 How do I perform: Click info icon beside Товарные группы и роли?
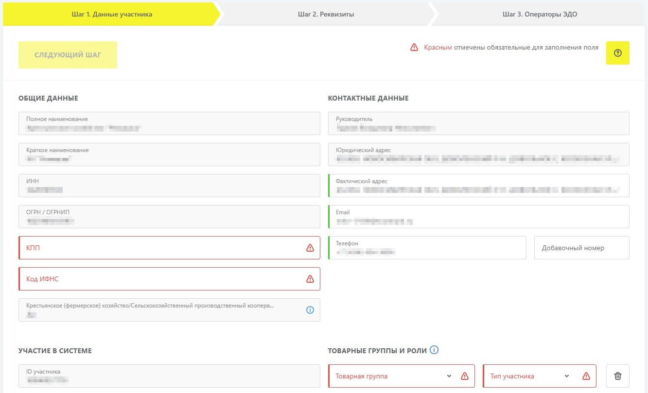[x=434, y=350]
